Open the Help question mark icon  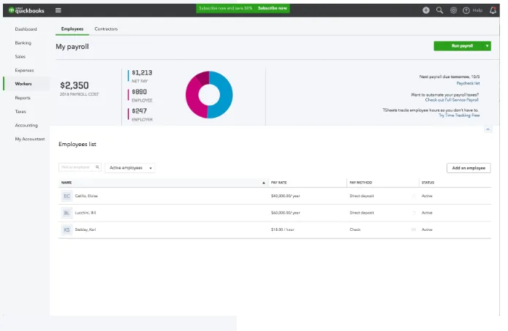(x=466, y=11)
